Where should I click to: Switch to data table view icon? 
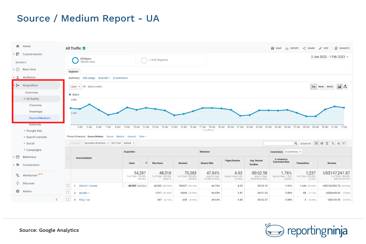(316, 144)
